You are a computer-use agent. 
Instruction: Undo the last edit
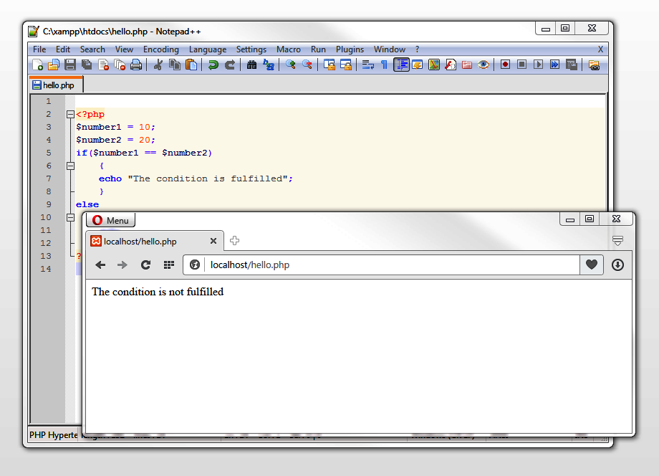[213, 65]
